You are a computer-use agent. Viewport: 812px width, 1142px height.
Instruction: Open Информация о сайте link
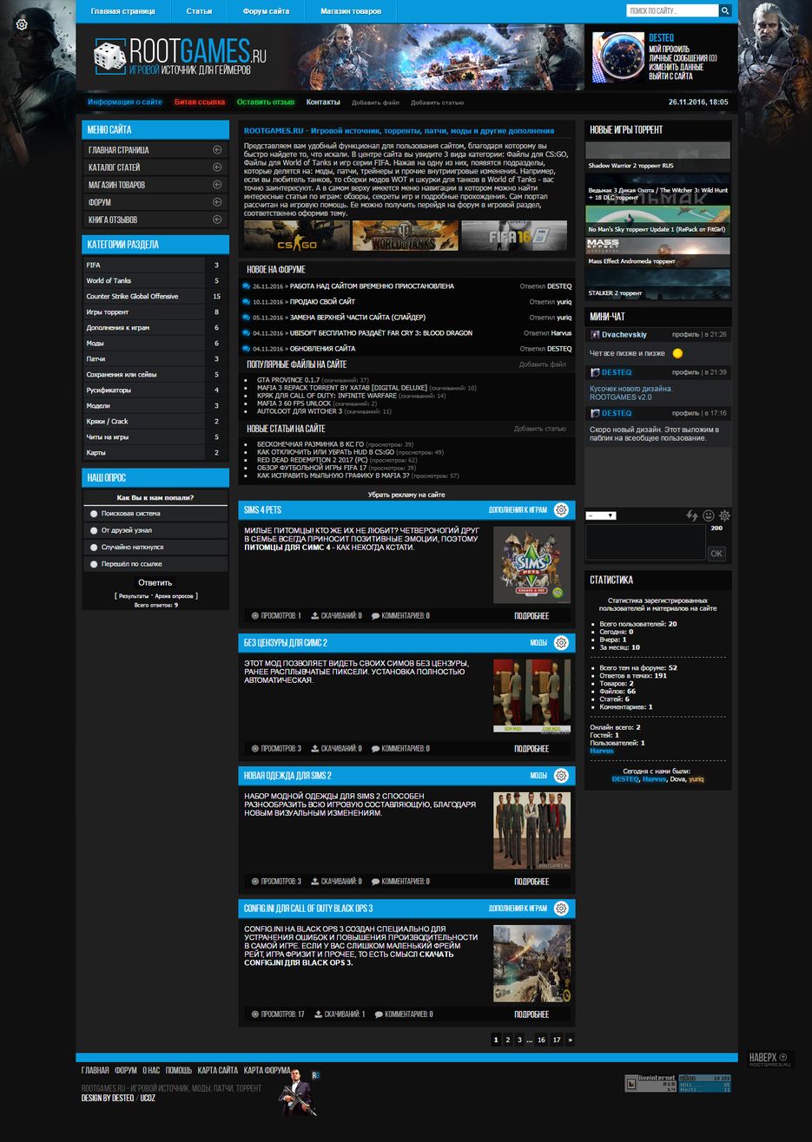click(125, 102)
